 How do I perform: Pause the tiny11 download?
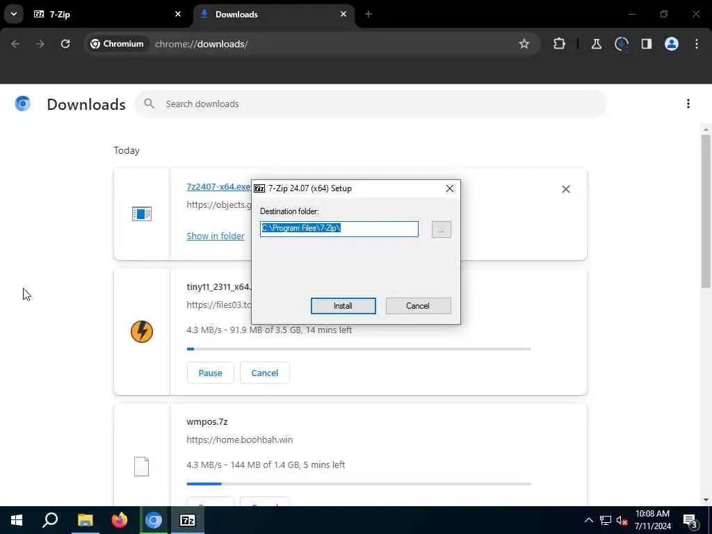pyautogui.click(x=210, y=373)
